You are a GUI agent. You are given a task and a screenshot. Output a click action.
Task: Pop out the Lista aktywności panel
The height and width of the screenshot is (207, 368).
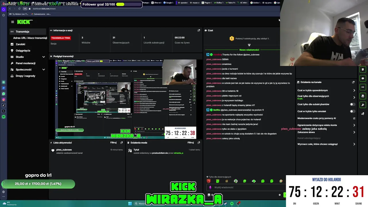121,143
